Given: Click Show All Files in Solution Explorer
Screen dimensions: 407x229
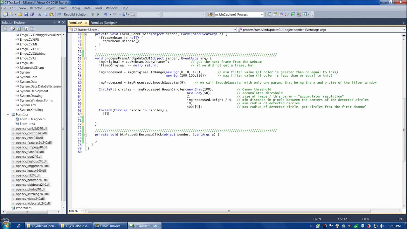Looking at the screenshot, I should pyautogui.click(x=13, y=29).
